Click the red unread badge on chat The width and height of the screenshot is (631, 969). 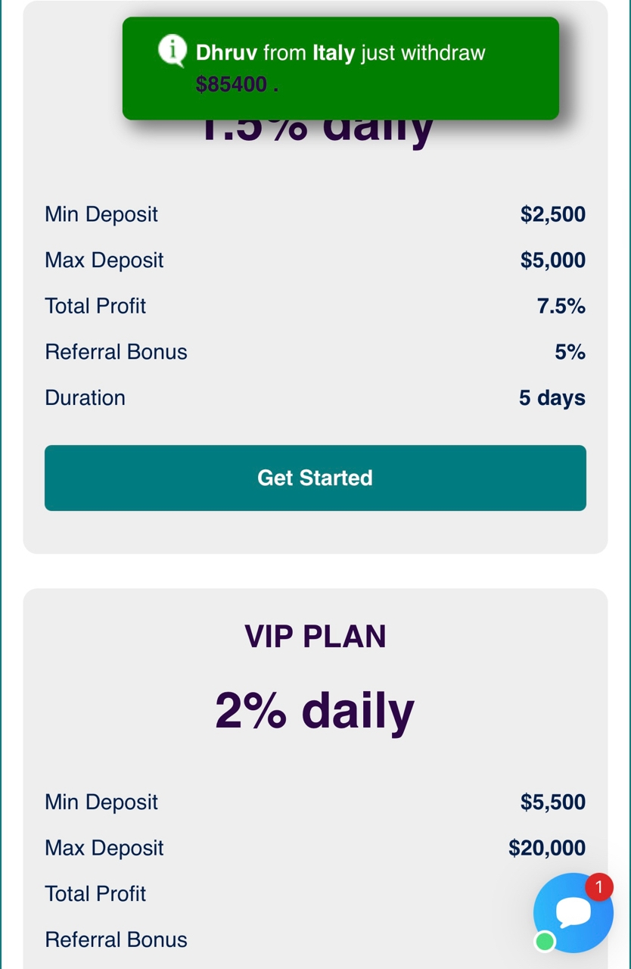pos(599,886)
